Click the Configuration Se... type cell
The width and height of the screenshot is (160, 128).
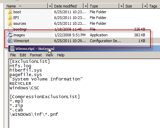105,41
